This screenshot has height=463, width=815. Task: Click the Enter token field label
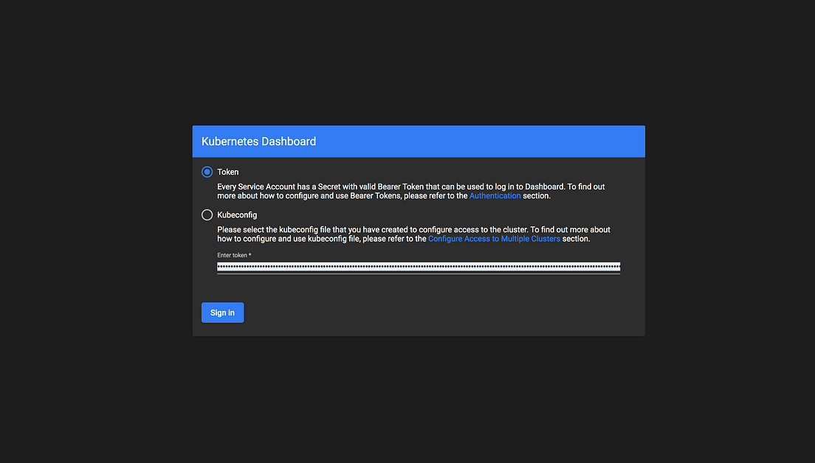tap(233, 254)
